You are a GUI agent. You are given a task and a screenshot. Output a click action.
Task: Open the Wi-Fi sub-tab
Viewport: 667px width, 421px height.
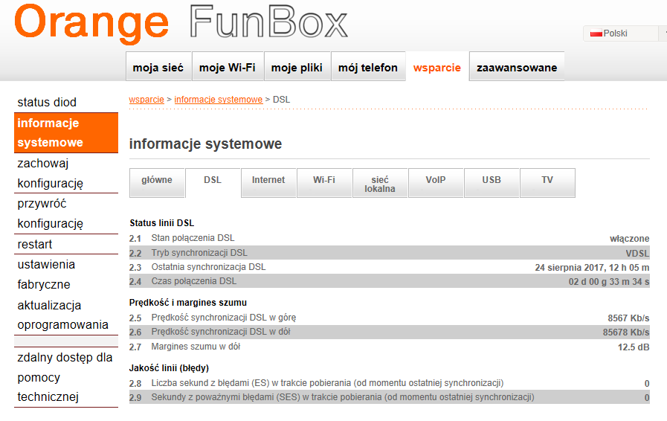click(324, 183)
